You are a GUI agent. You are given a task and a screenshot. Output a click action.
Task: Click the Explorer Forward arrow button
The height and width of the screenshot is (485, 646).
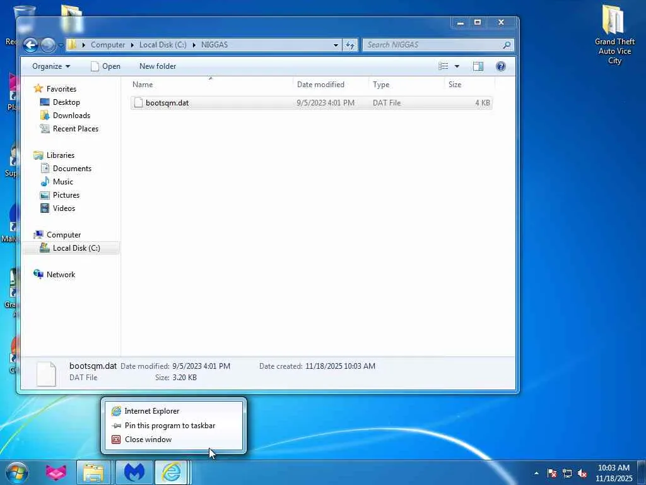point(48,45)
